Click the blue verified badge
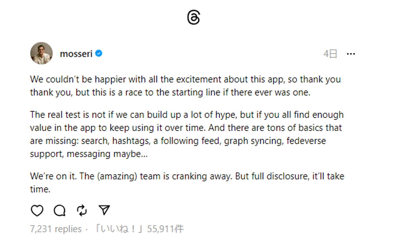Image resolution: width=394 pixels, height=241 pixels. pos(99,54)
